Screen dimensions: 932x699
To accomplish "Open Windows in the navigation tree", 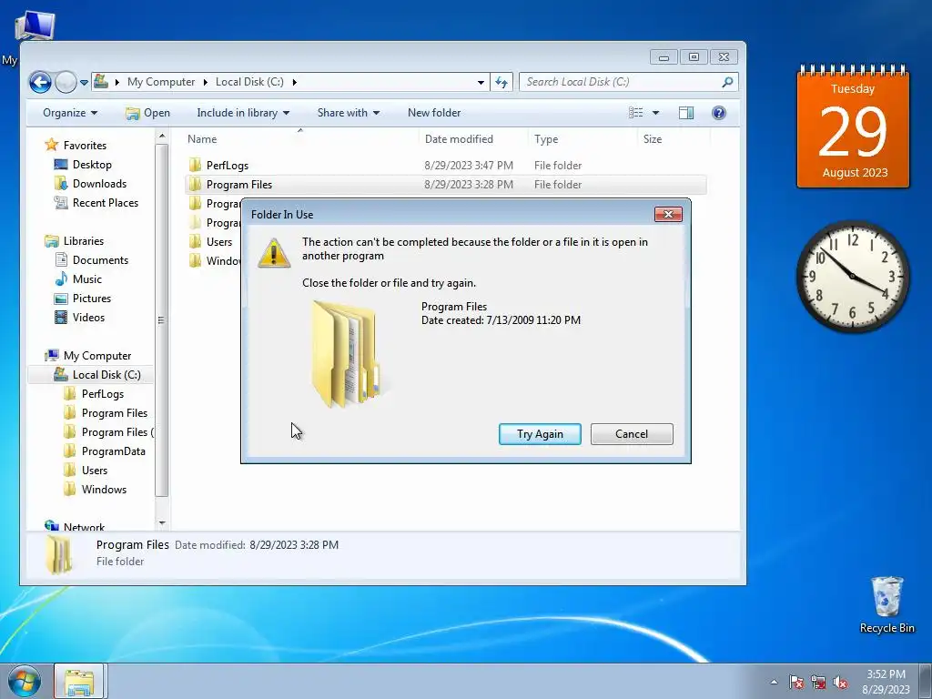I will [104, 489].
